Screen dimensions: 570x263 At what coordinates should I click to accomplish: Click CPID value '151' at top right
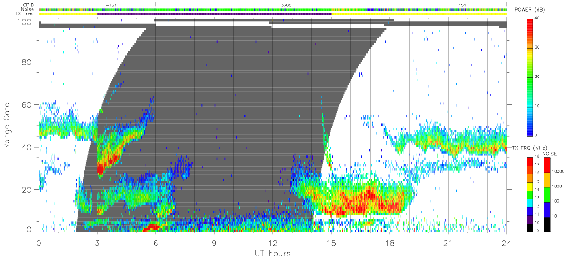point(462,5)
